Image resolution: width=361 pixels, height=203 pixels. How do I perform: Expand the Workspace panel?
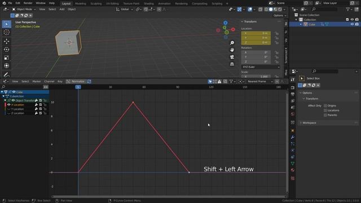[x=301, y=123]
